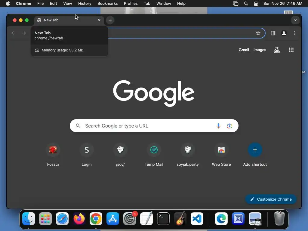Open the View menu
The image size is (308, 231).
(67, 4)
